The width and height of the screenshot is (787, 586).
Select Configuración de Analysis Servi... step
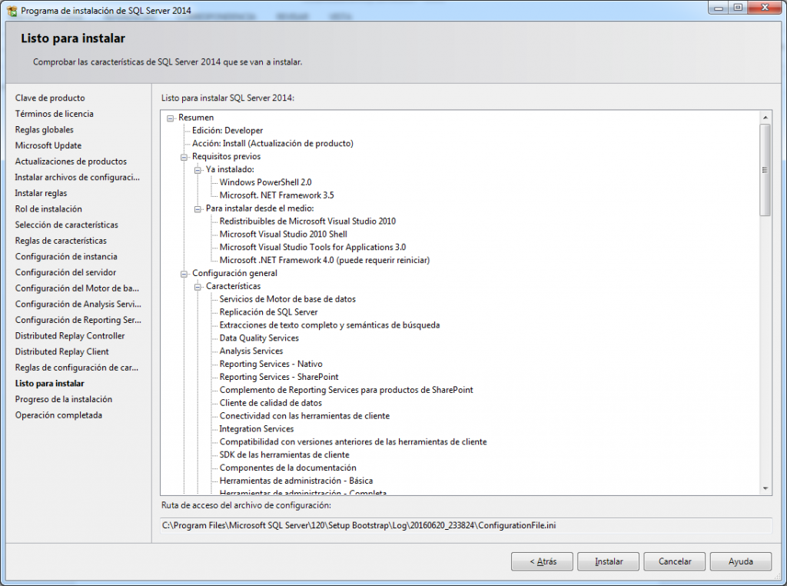78,305
